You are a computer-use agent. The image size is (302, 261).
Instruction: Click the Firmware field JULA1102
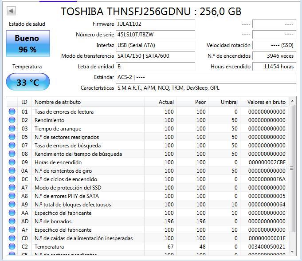click(155, 24)
